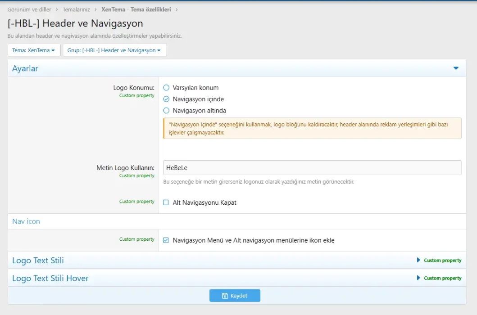Select the 'Varsyılan konum' radio button
477x315 pixels.
tap(166, 87)
